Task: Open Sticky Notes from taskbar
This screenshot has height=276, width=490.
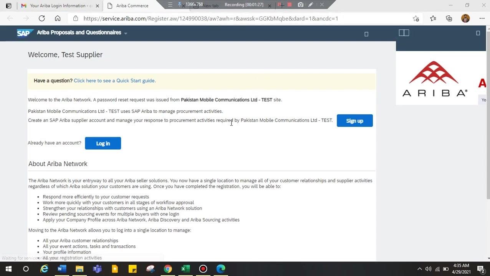Action: click(132, 269)
